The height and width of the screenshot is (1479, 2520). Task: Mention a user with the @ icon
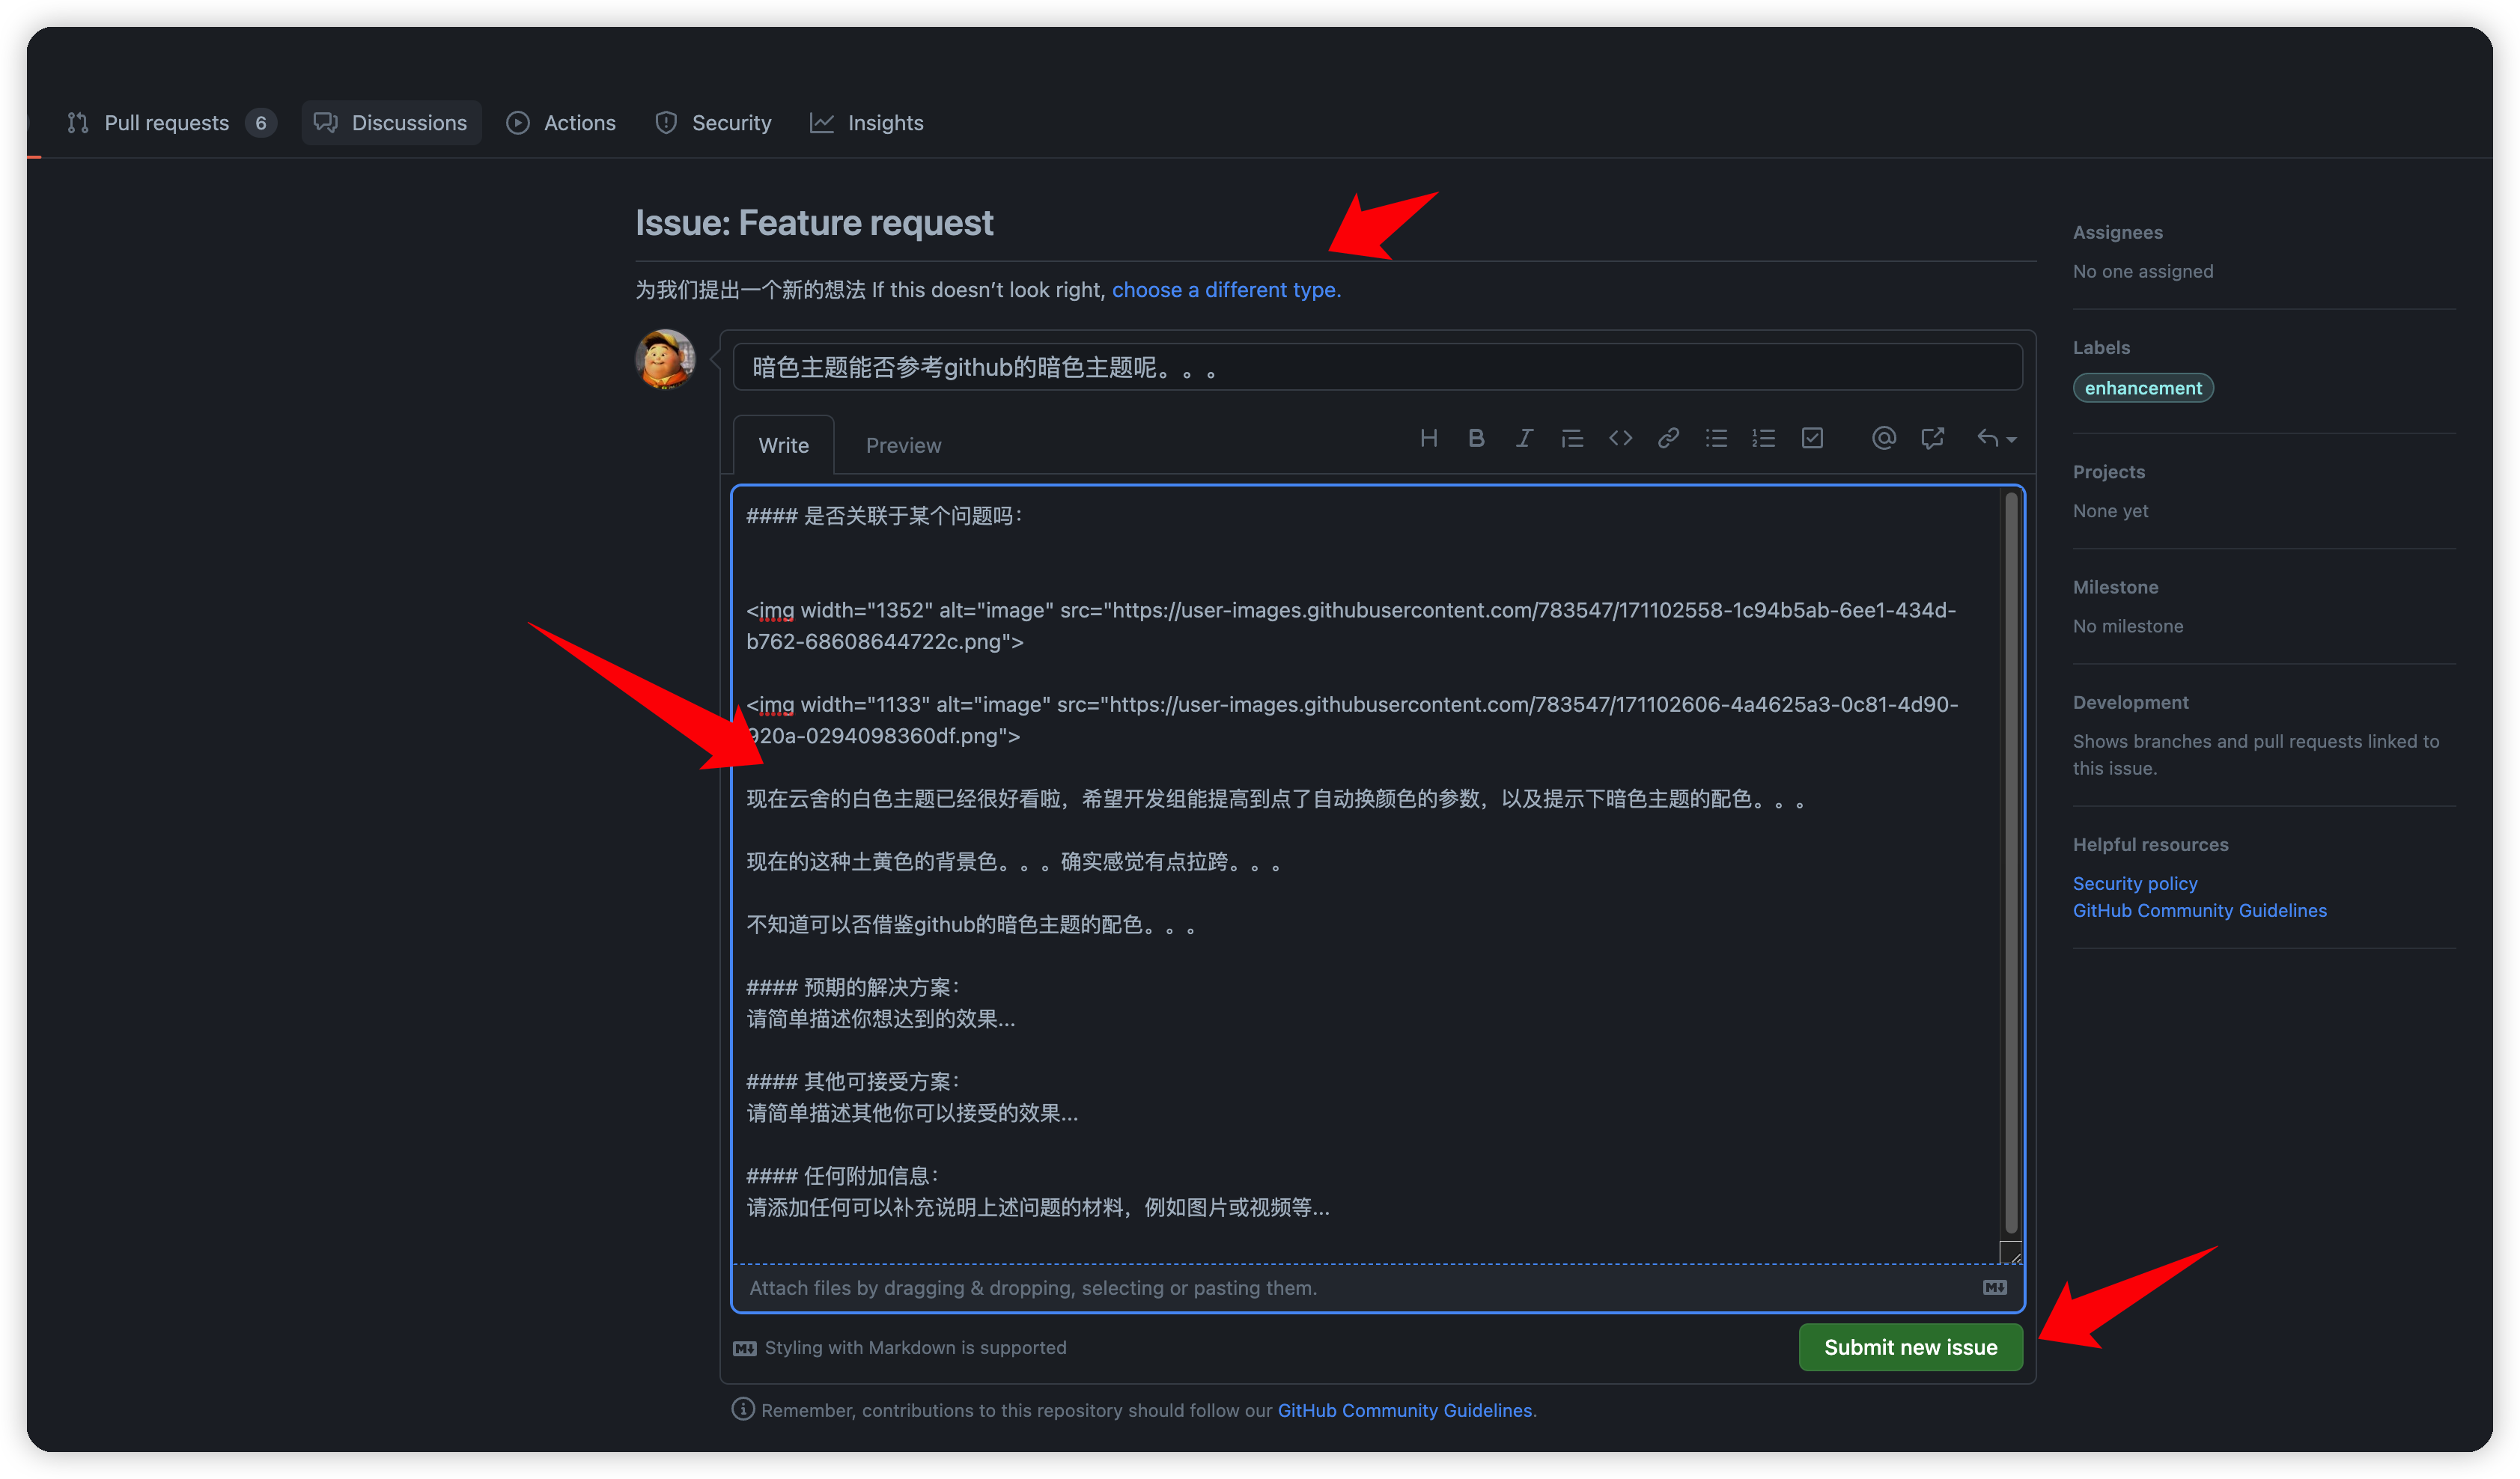click(1884, 438)
